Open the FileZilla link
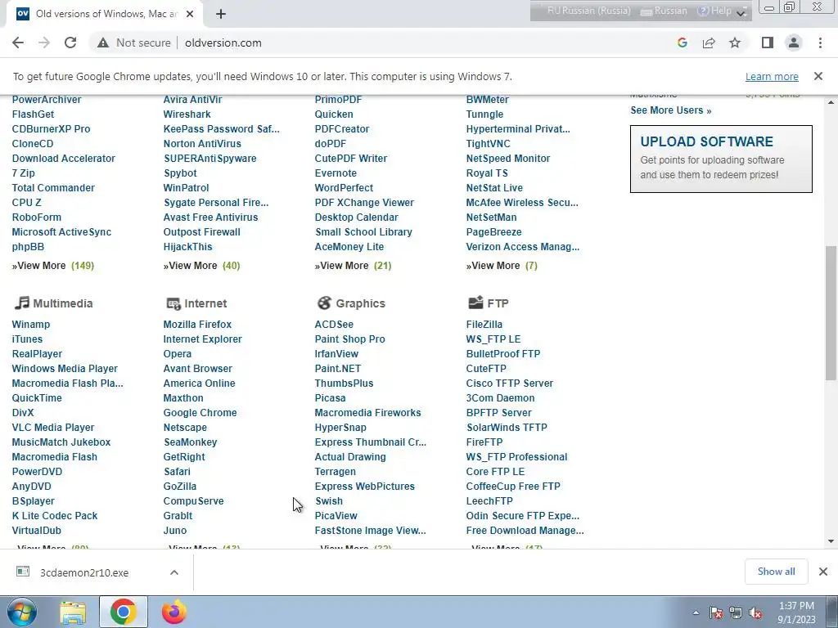This screenshot has width=838, height=628. (484, 324)
